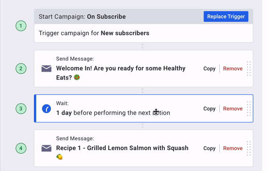The width and height of the screenshot is (268, 171).
Task: Select the step 1 number badge
Action: click(x=21, y=26)
